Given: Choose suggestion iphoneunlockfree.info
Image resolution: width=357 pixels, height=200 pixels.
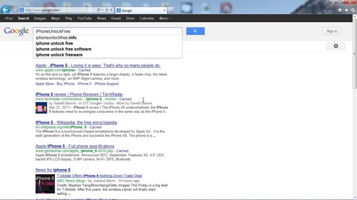Looking at the screenshot, I should [108, 37].
